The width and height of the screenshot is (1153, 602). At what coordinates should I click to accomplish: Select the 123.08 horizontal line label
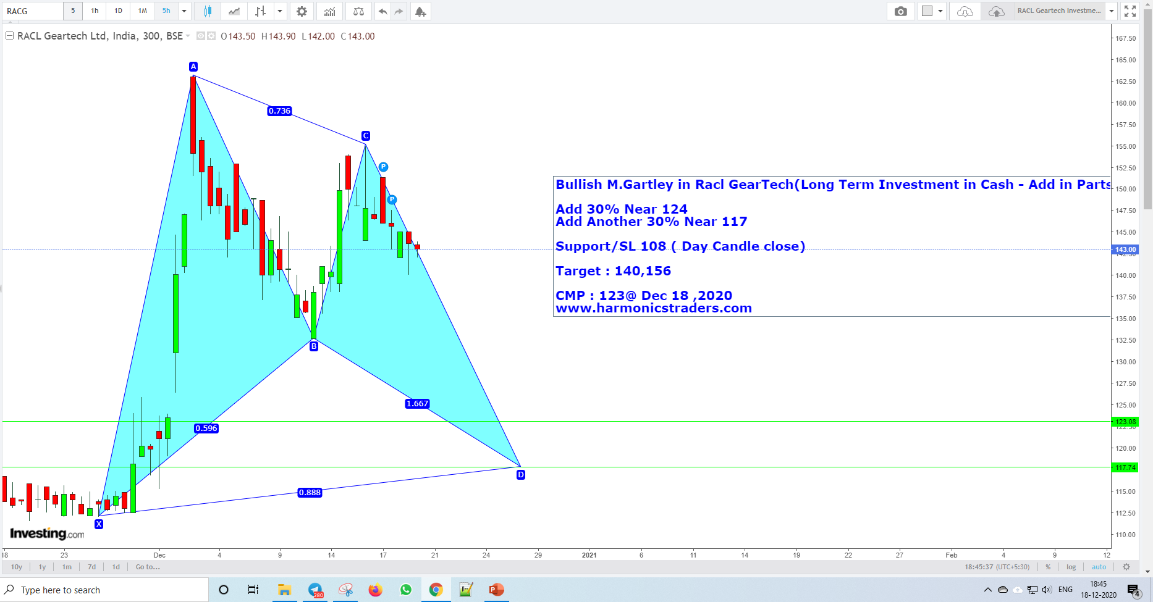point(1125,422)
